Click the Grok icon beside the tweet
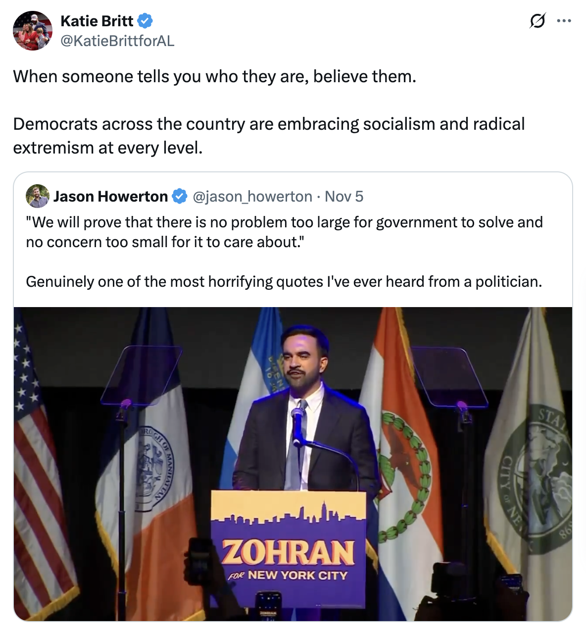This screenshot has height=631, width=586. click(x=537, y=21)
